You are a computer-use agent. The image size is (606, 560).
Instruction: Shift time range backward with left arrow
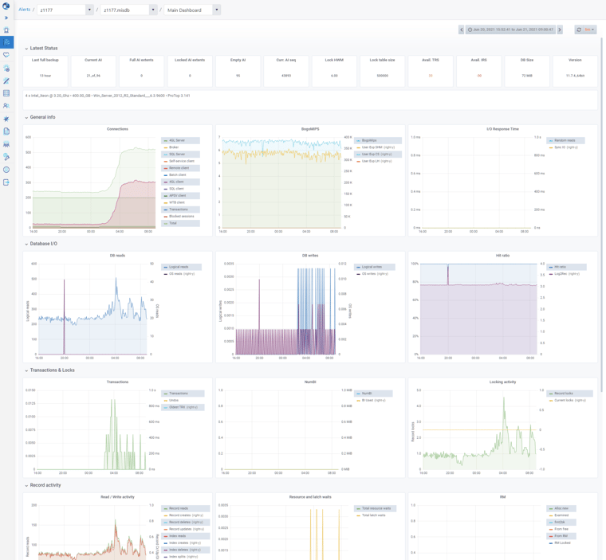point(461,29)
